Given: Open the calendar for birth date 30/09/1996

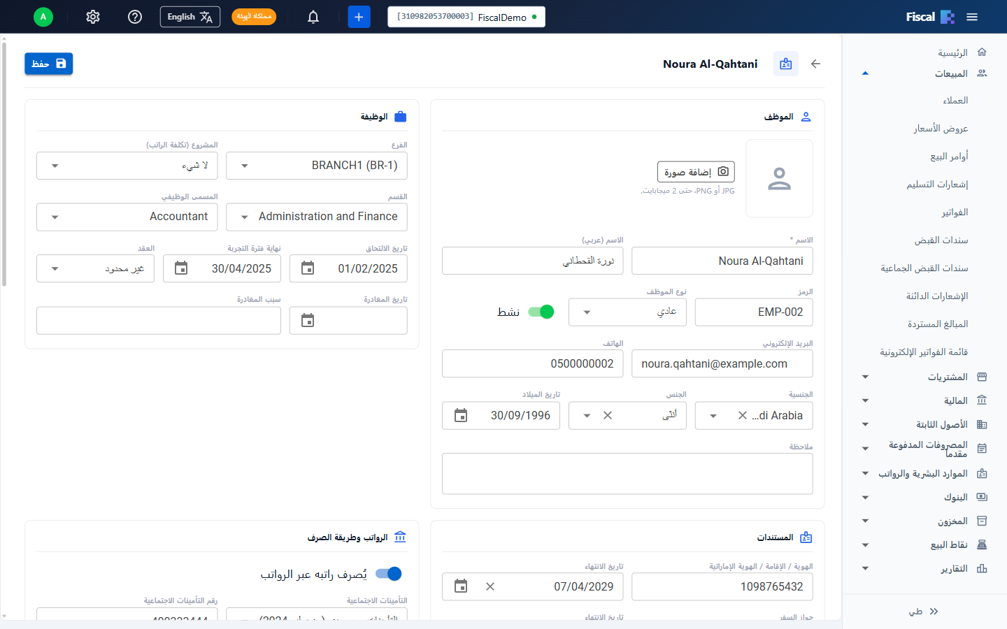Looking at the screenshot, I should pos(461,415).
